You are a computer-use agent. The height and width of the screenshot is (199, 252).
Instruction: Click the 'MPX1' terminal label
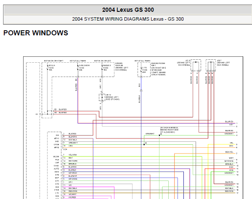tap(56, 138)
